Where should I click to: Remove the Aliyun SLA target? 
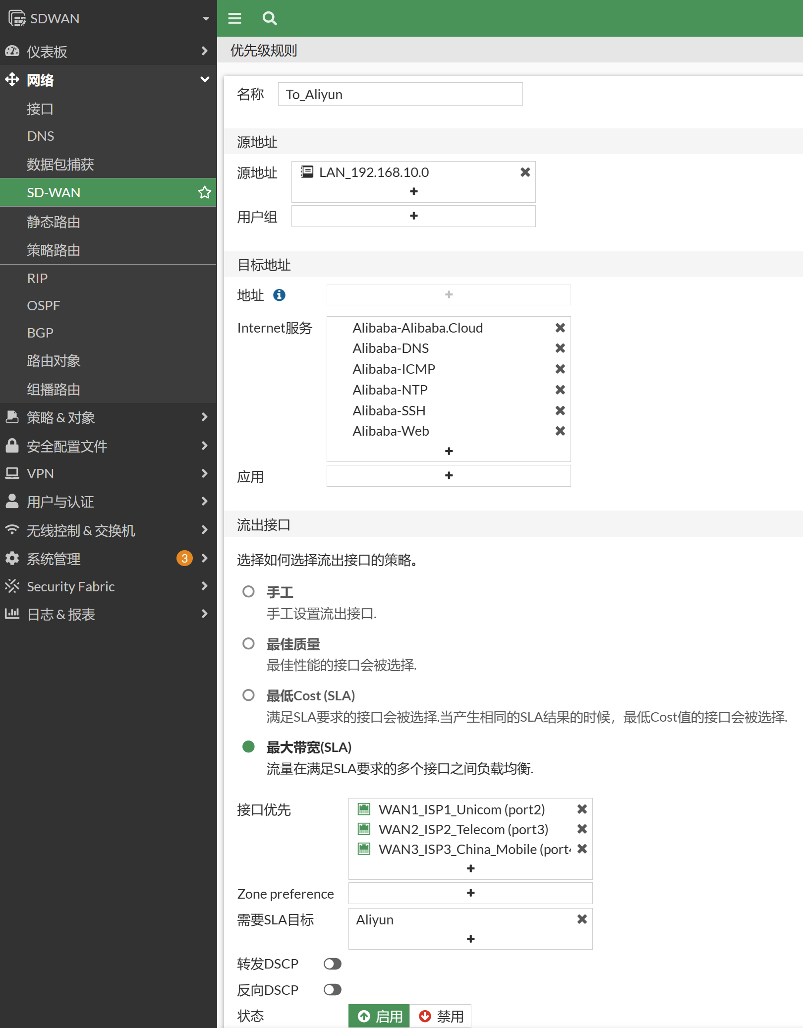(x=582, y=919)
